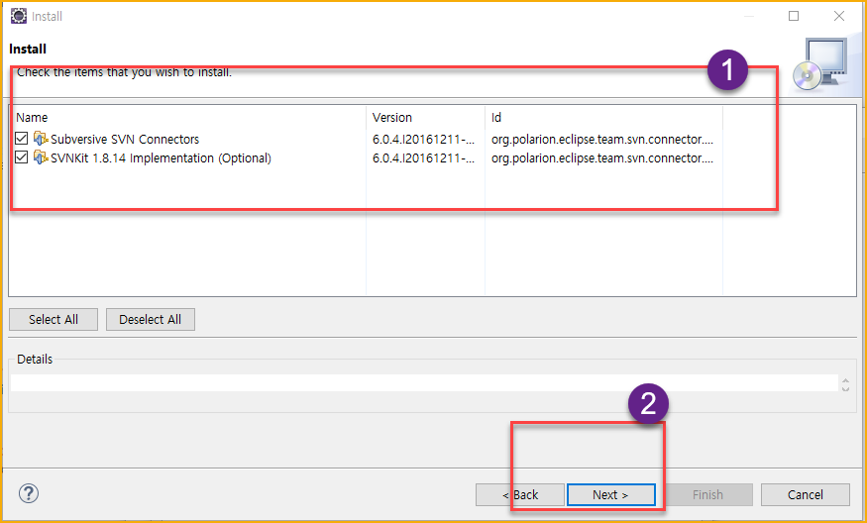Minimize the Install window
The height and width of the screenshot is (523, 867).
[x=749, y=16]
